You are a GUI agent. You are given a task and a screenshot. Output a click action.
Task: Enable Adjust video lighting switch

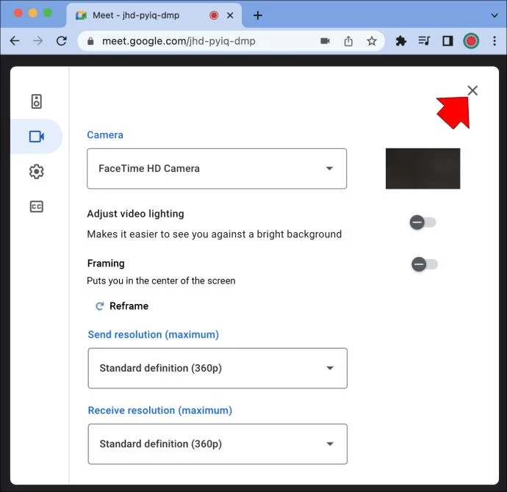[423, 223]
